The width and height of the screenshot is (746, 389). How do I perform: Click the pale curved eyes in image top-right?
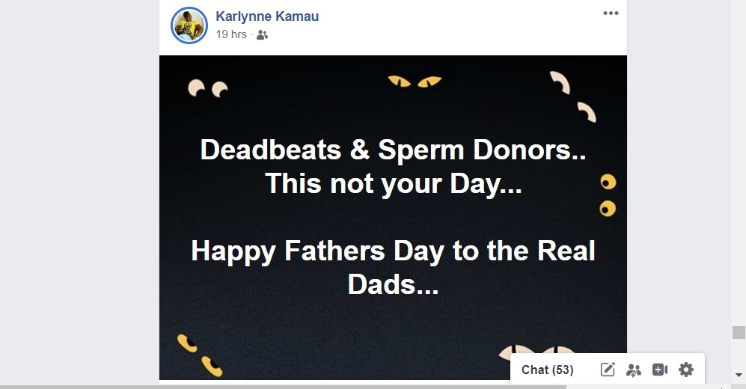pos(573,97)
